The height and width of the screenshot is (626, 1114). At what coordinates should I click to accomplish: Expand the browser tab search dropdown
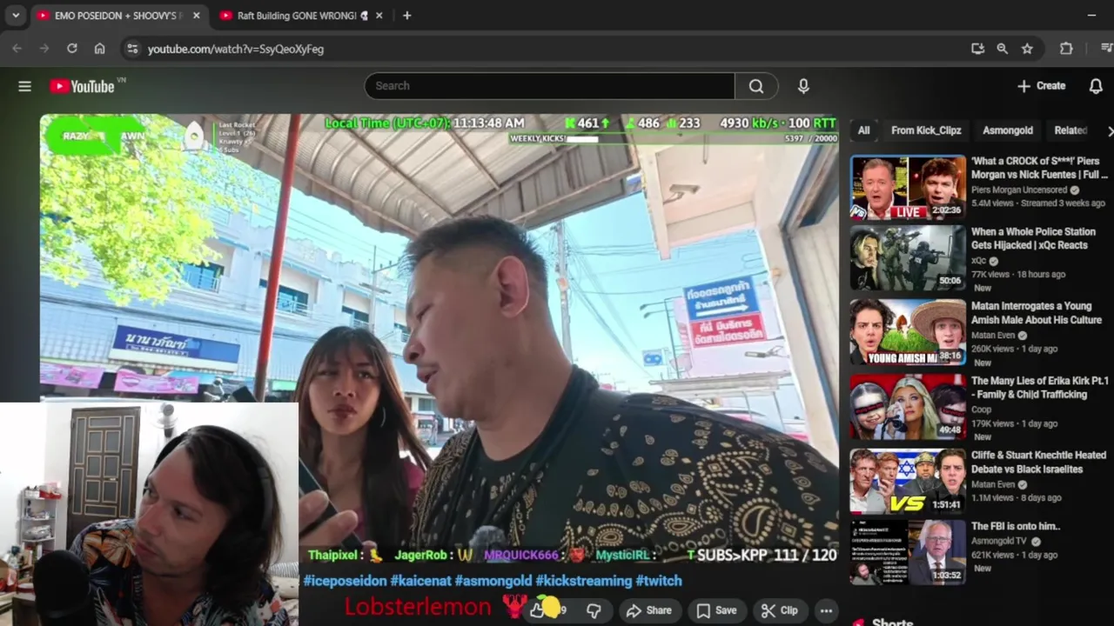16,16
